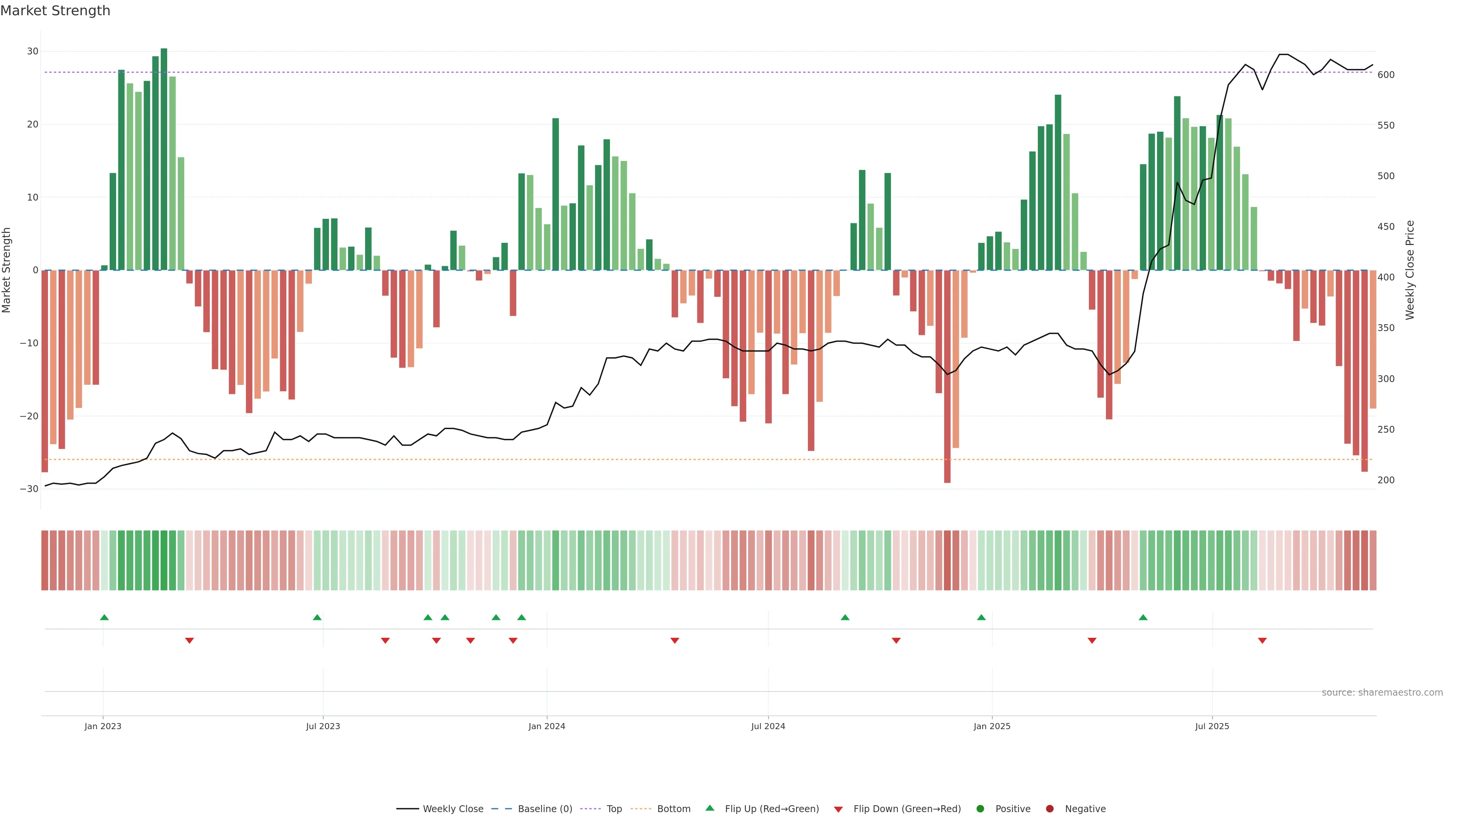The height and width of the screenshot is (822, 1462).
Task: Click the green Positive legend dot
Action: (x=980, y=809)
